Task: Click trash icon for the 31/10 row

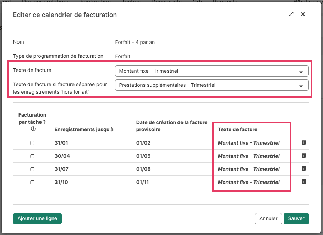Action: point(303,181)
